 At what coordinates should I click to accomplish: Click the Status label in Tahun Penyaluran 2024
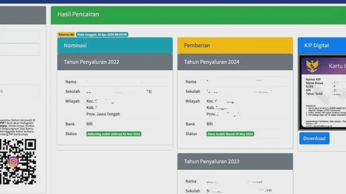[191, 134]
